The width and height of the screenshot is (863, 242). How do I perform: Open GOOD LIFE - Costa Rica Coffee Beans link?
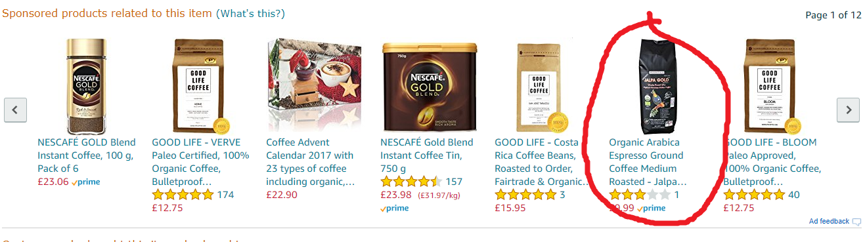[x=542, y=162]
